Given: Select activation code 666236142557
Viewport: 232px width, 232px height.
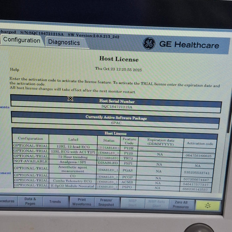Looking at the screenshot, I should [x=195, y=189].
